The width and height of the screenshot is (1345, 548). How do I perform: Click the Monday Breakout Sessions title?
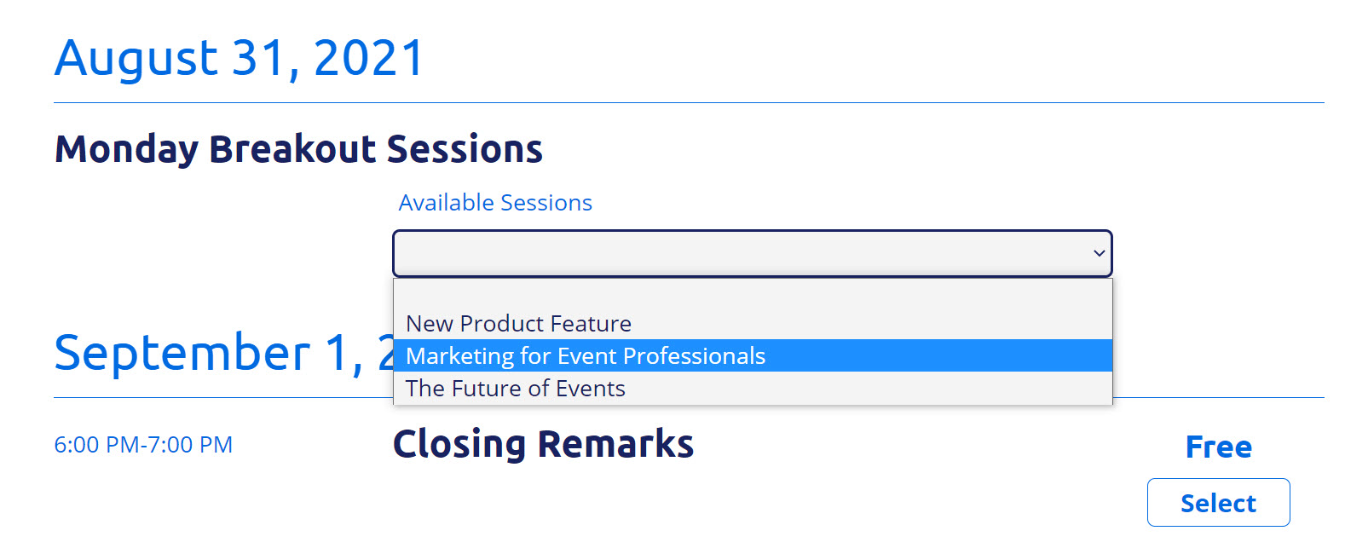tap(299, 148)
